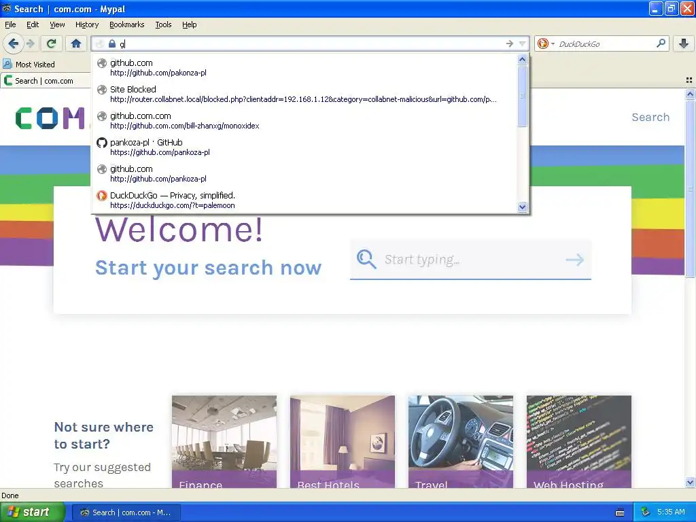Image resolution: width=696 pixels, height=522 pixels.
Task: Click the on-screen keyboard tray icon
Action: (x=620, y=512)
